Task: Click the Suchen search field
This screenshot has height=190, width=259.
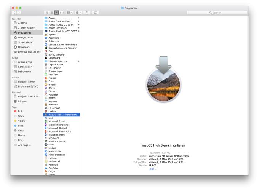Action: click(217, 13)
